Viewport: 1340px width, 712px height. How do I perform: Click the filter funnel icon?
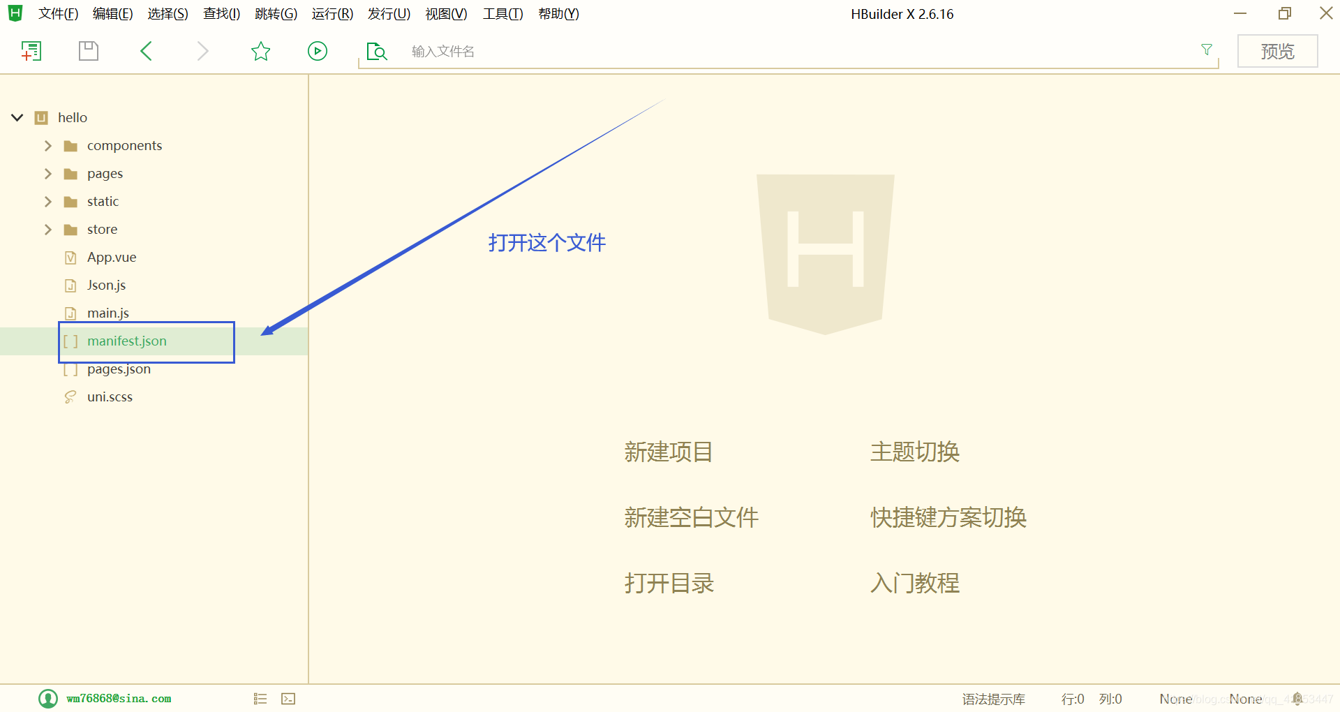tap(1206, 50)
